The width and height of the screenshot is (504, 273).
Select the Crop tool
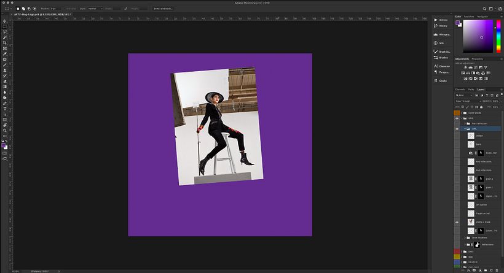click(5, 43)
